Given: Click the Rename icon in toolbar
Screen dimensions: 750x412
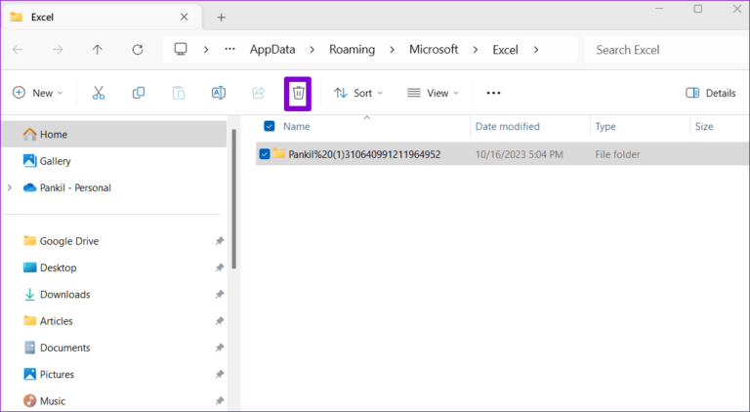Looking at the screenshot, I should tap(219, 93).
